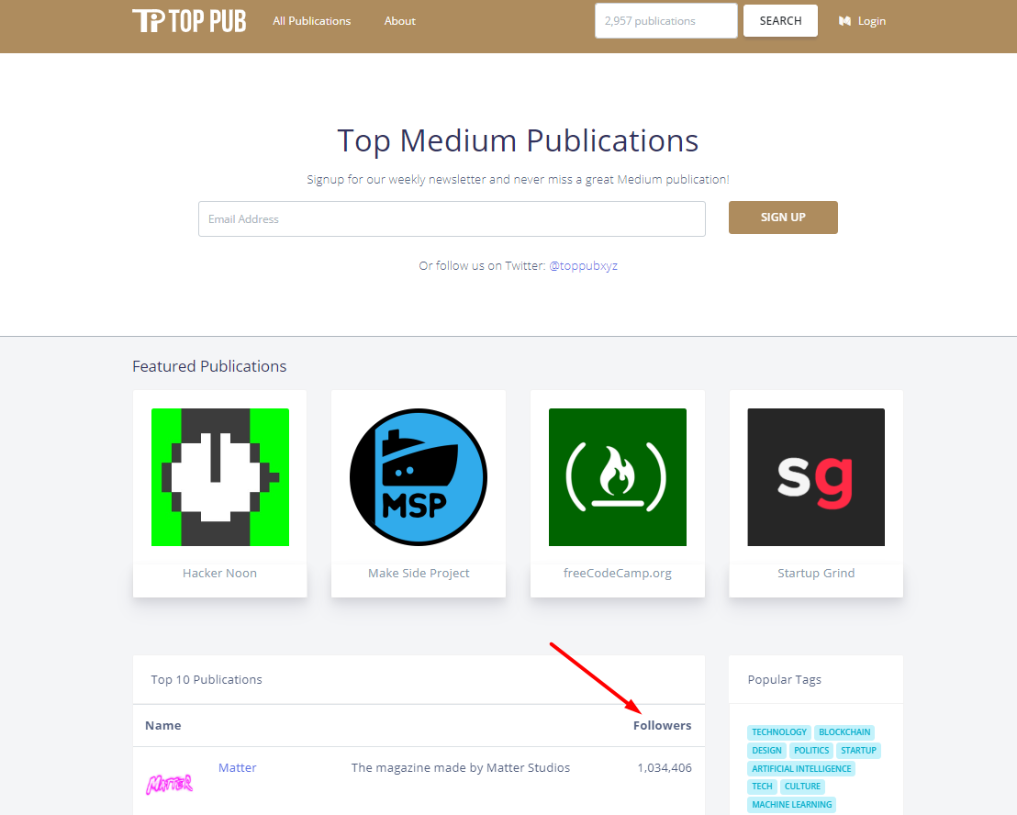Open the Hacker Noon publication thumbnail

pos(220,477)
